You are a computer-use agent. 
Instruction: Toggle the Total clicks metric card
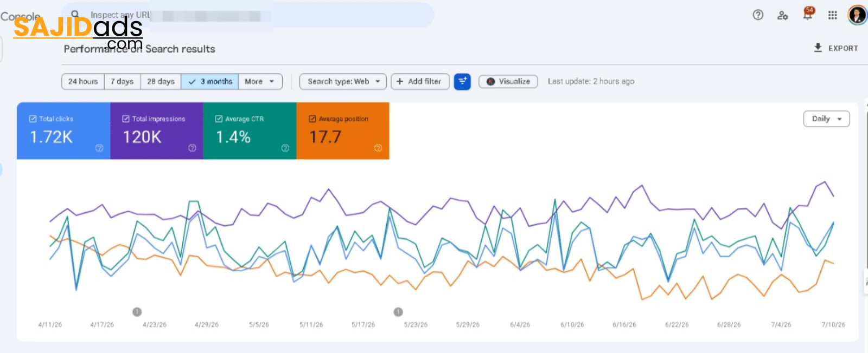point(63,130)
